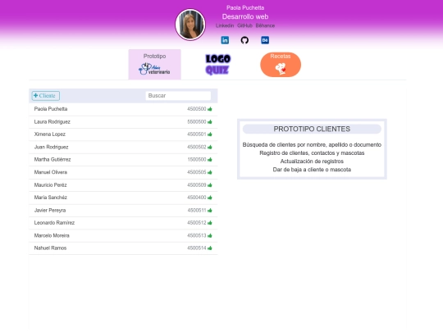Click the add Cliente button
443x332 pixels.
tap(46, 96)
